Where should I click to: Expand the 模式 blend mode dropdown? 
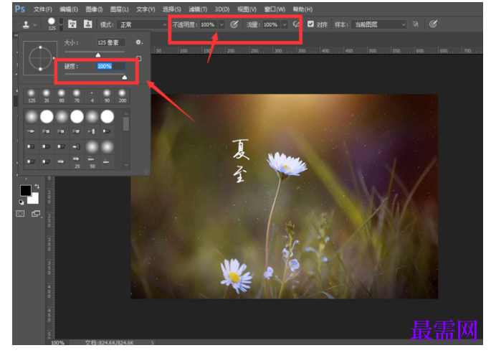click(x=143, y=24)
